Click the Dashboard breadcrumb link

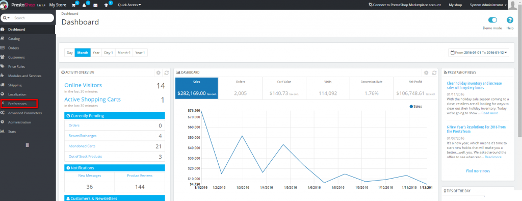tap(70, 14)
